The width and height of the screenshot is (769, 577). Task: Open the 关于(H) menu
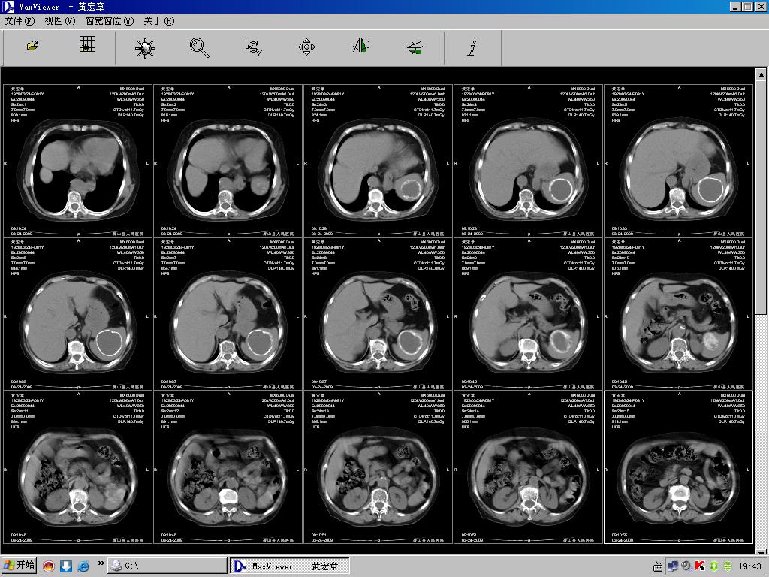pyautogui.click(x=158, y=21)
